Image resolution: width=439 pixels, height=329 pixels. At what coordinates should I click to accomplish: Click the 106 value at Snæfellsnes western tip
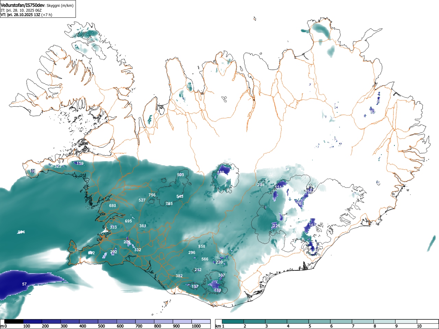tap(33, 171)
